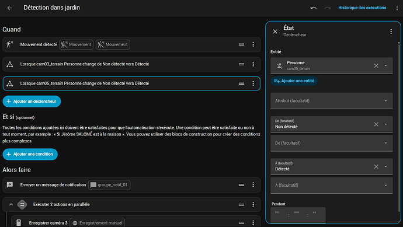Screen dimensions: 403x227
Task: Click Ajouter un déclencheur button
Action: tap(32, 102)
